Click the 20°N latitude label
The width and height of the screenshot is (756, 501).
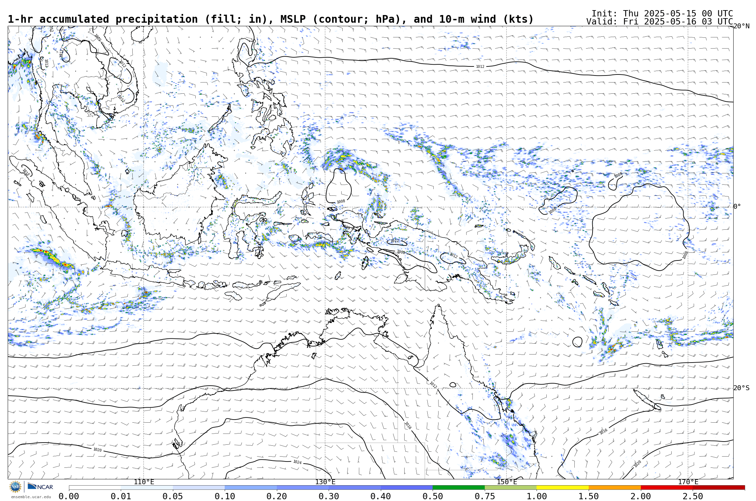741,26
